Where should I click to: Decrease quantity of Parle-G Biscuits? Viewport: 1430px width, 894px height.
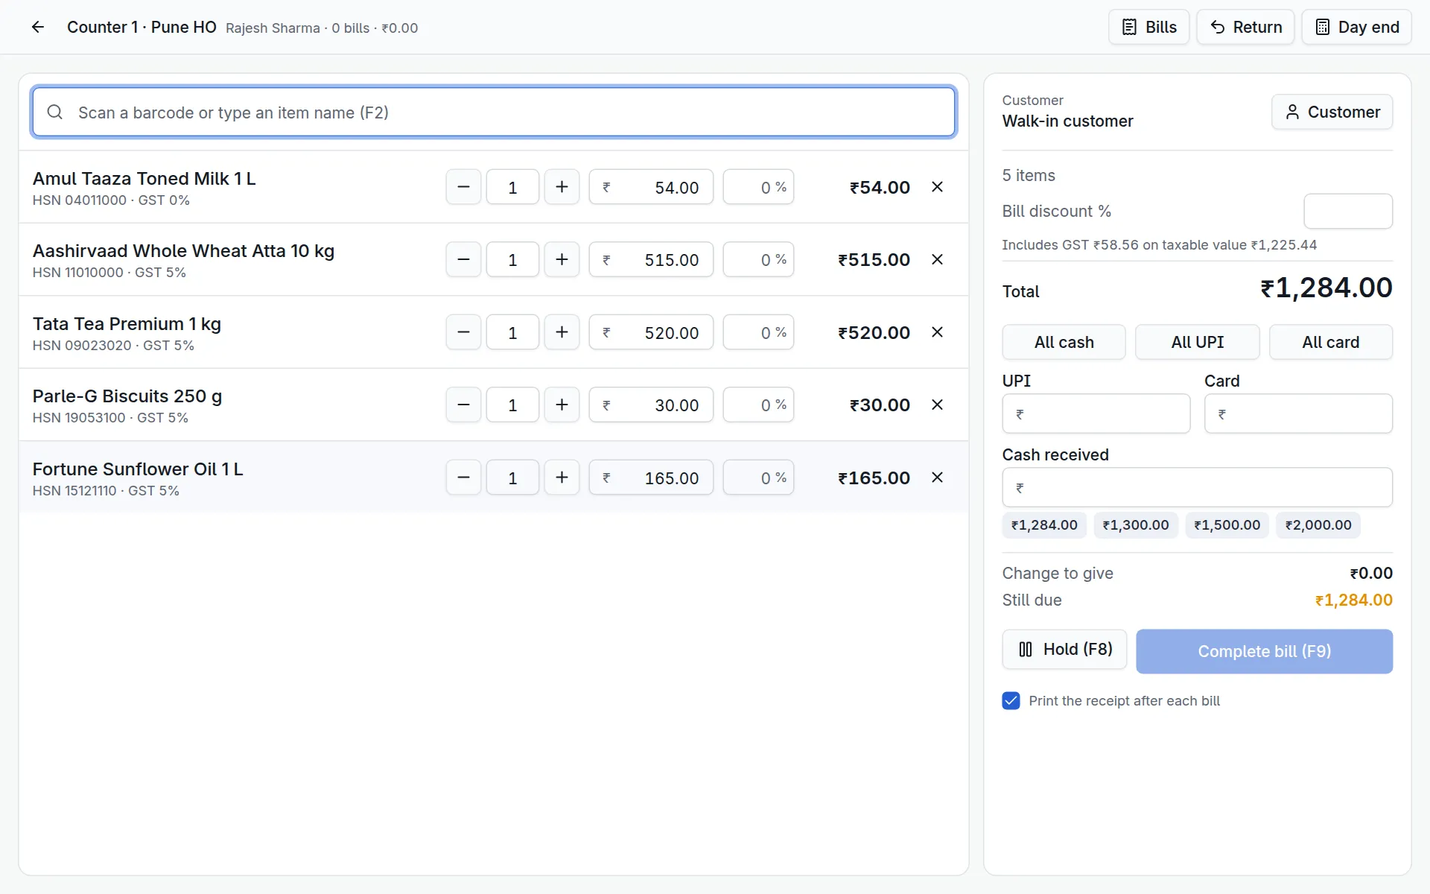click(x=463, y=405)
